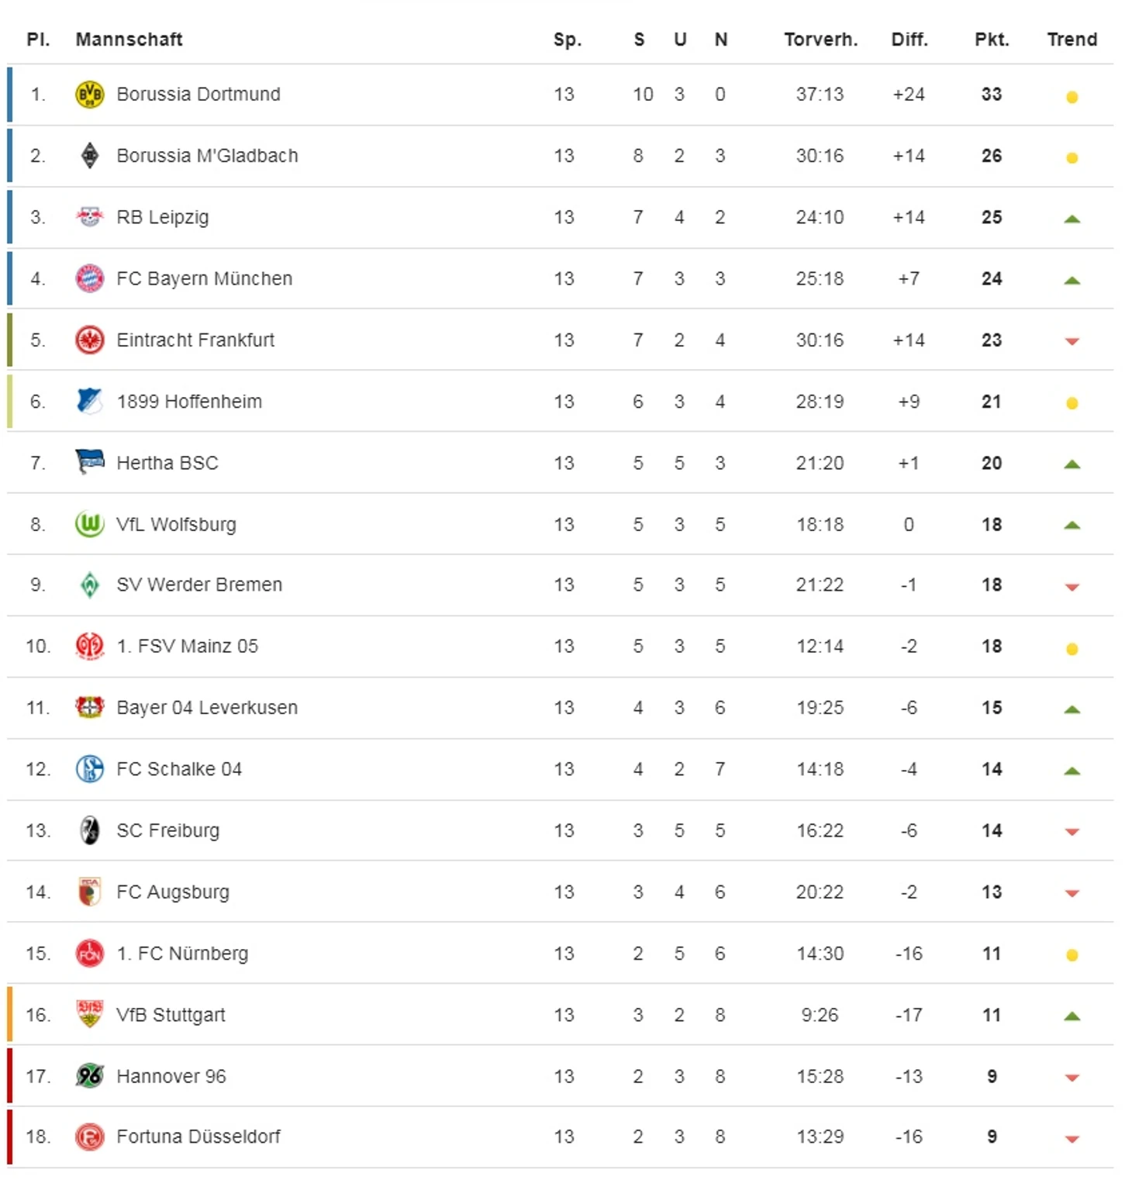Click the SC Freiburg team name

(x=168, y=830)
